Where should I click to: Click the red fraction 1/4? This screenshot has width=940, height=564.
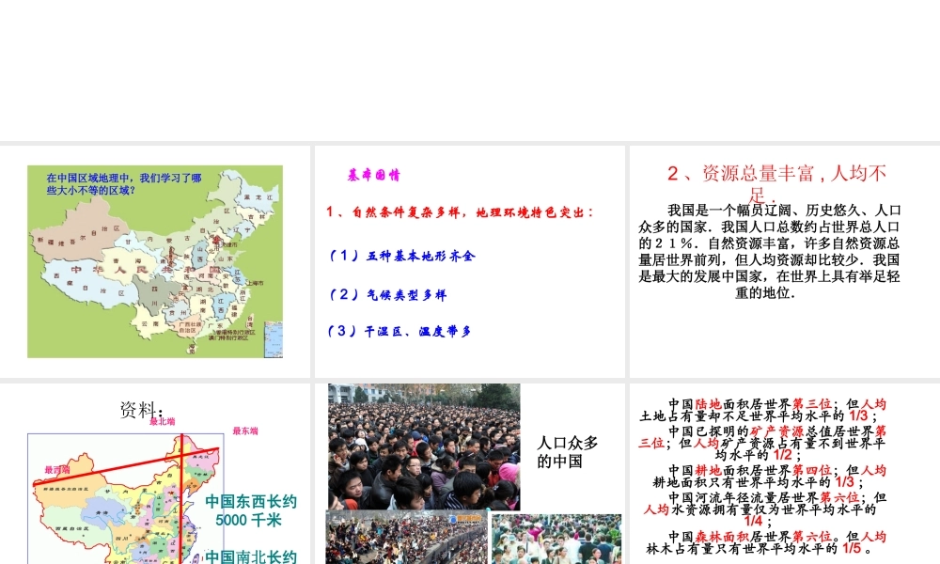pyautogui.click(x=753, y=521)
